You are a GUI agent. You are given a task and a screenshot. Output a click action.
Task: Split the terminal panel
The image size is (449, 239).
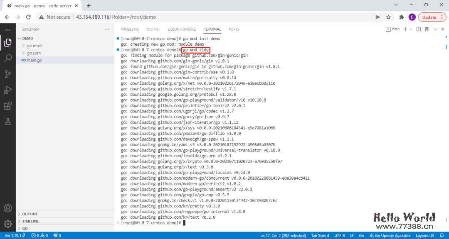(x=419, y=29)
